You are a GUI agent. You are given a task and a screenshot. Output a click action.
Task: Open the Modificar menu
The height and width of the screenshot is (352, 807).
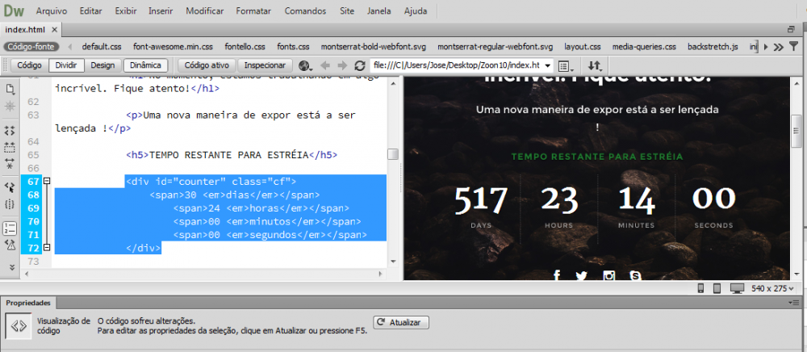point(204,10)
